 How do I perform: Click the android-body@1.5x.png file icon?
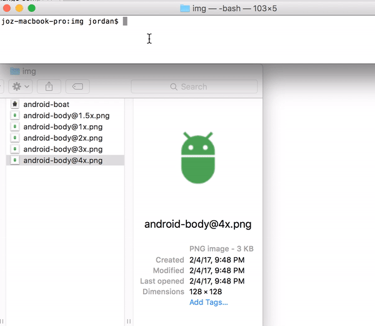(15, 115)
